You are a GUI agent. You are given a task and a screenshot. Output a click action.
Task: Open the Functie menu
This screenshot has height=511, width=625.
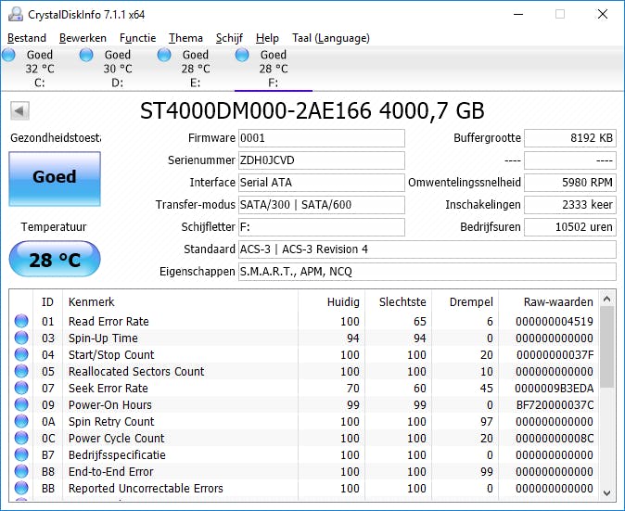(137, 38)
